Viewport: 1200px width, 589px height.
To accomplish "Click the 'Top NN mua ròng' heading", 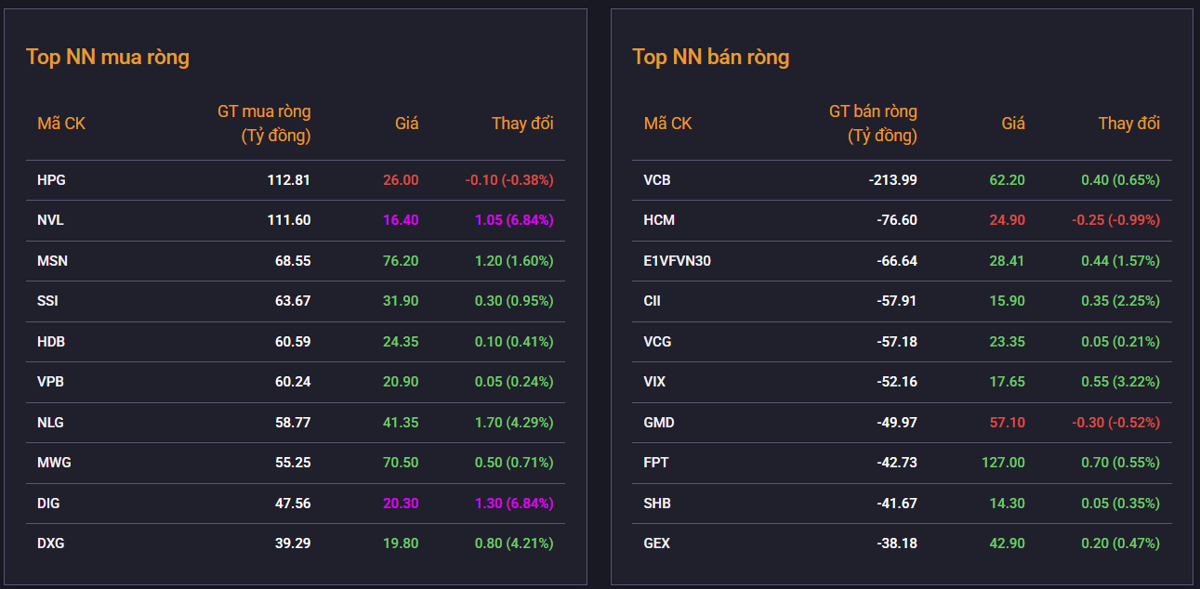I will pyautogui.click(x=108, y=57).
